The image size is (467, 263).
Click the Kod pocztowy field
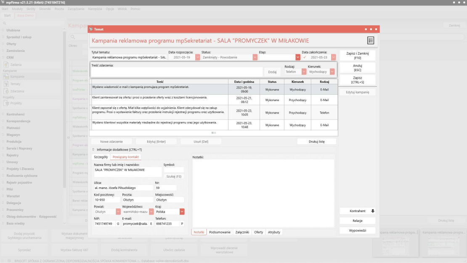pos(107,200)
